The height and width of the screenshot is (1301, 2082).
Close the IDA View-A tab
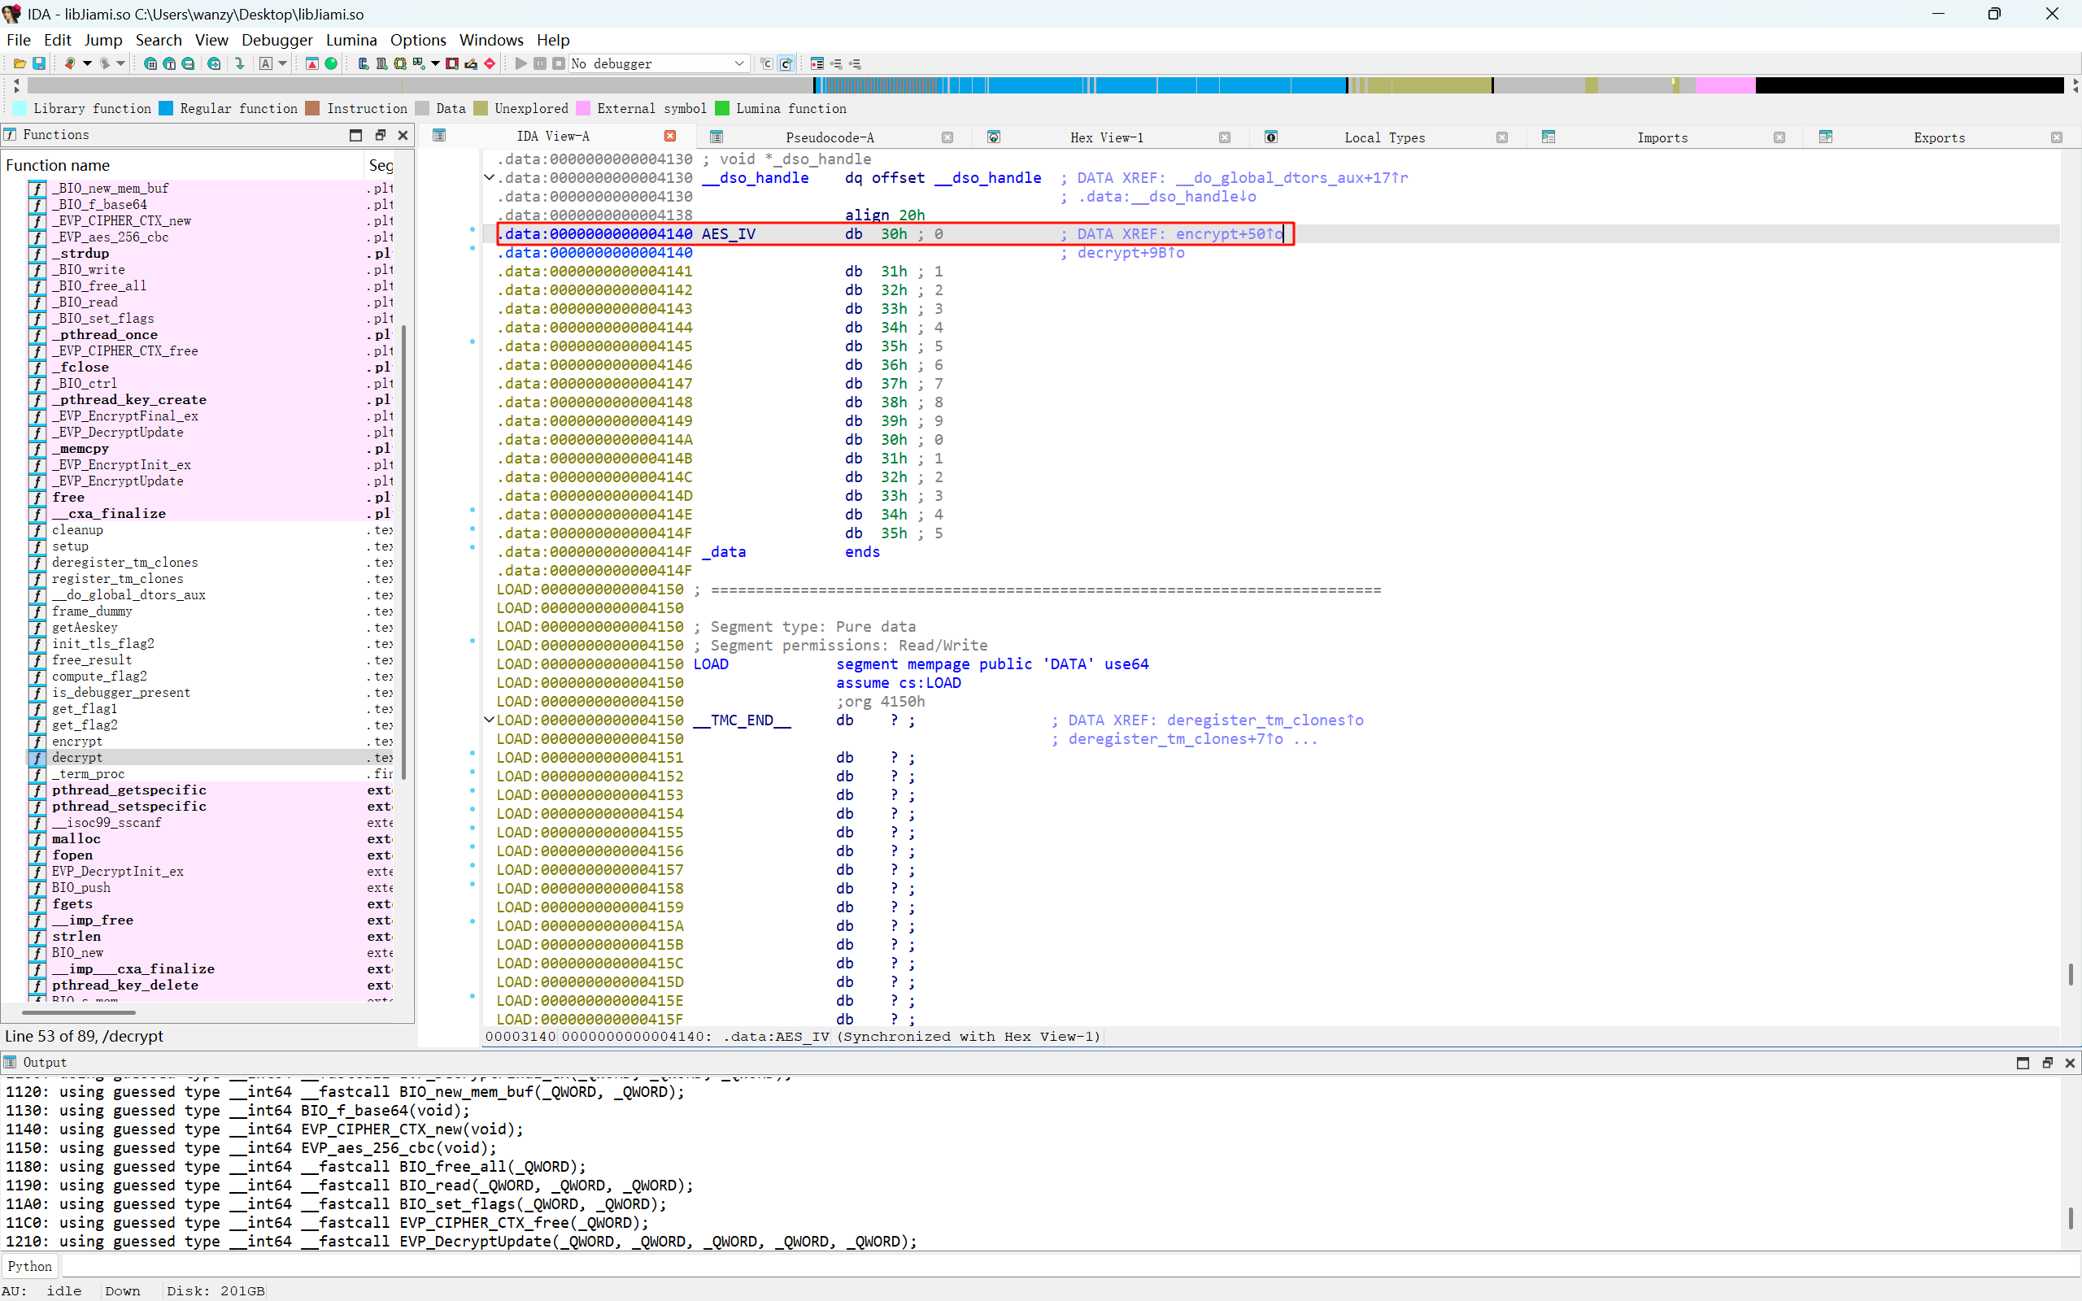[670, 136]
